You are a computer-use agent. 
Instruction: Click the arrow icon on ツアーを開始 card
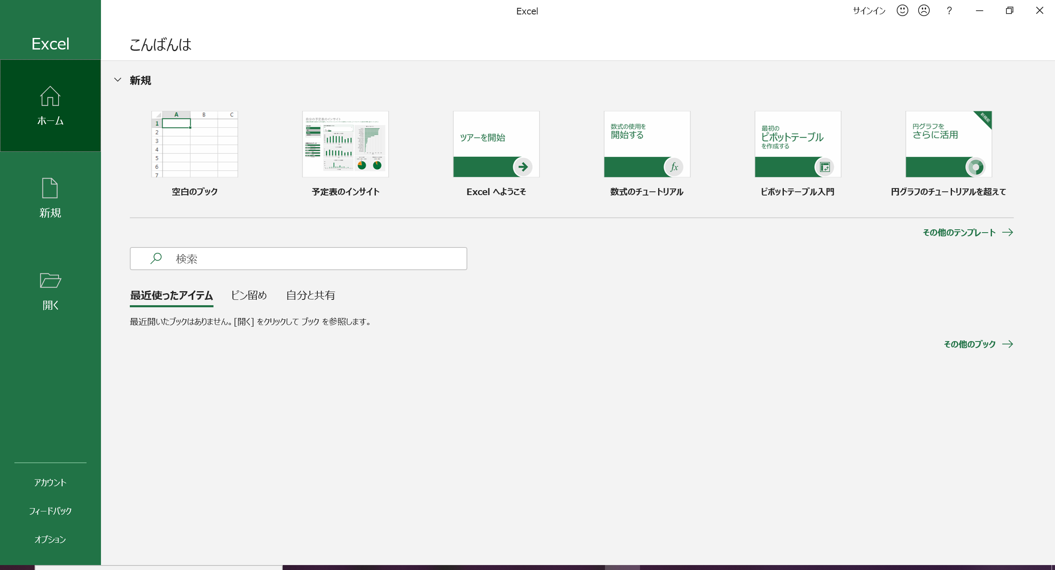(x=523, y=167)
